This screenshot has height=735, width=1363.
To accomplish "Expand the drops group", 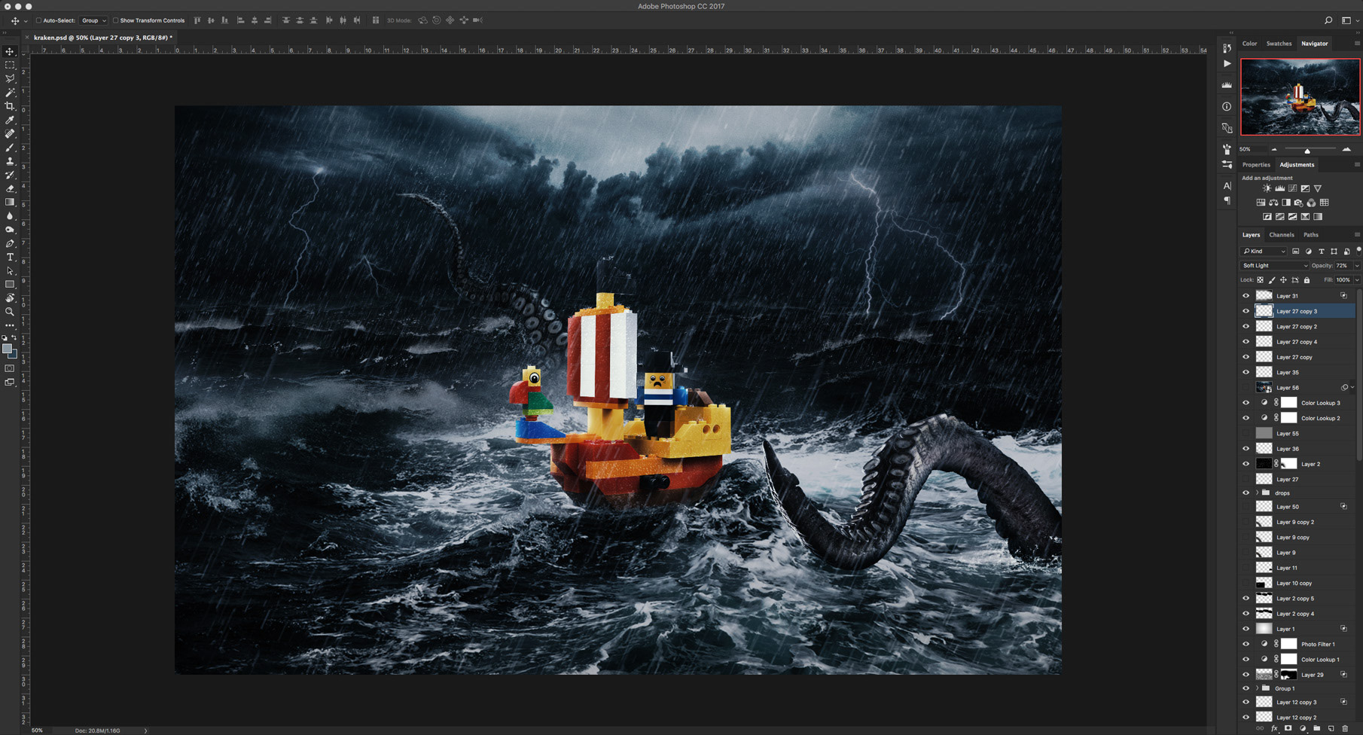I will point(1257,493).
